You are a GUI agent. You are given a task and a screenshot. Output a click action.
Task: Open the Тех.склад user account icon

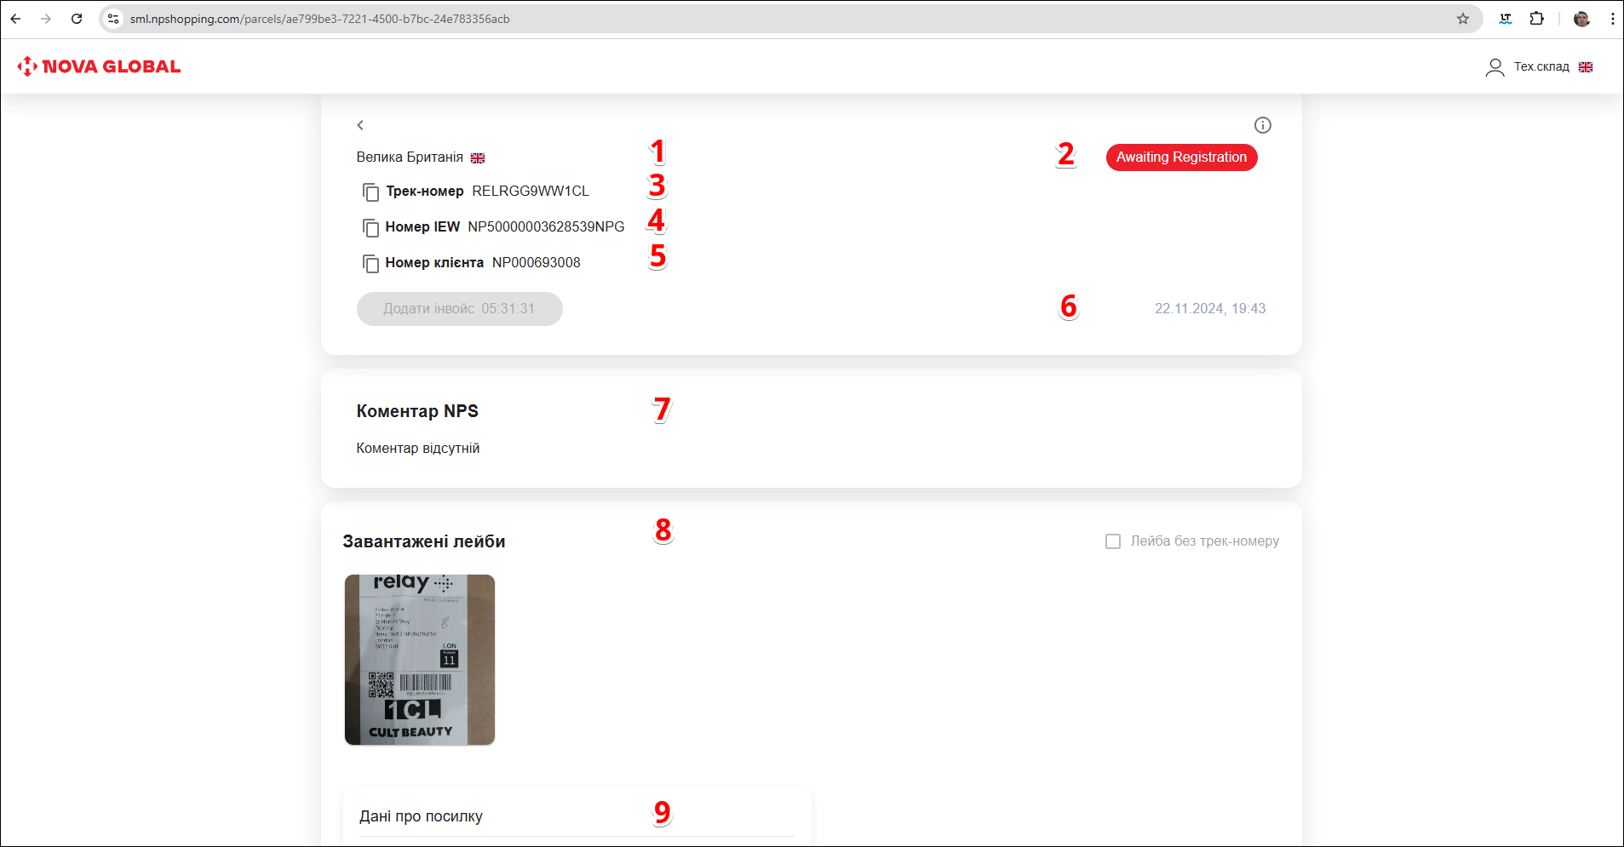coord(1495,67)
